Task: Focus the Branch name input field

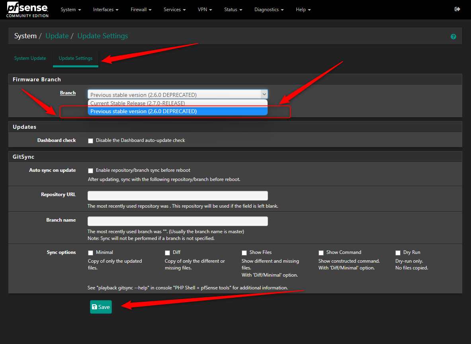Action: [x=178, y=221]
